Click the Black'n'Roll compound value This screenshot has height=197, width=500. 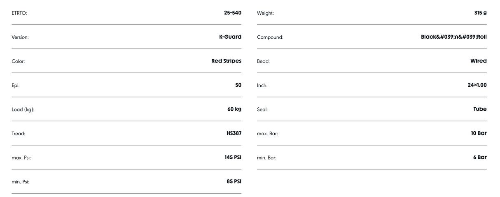coord(454,37)
